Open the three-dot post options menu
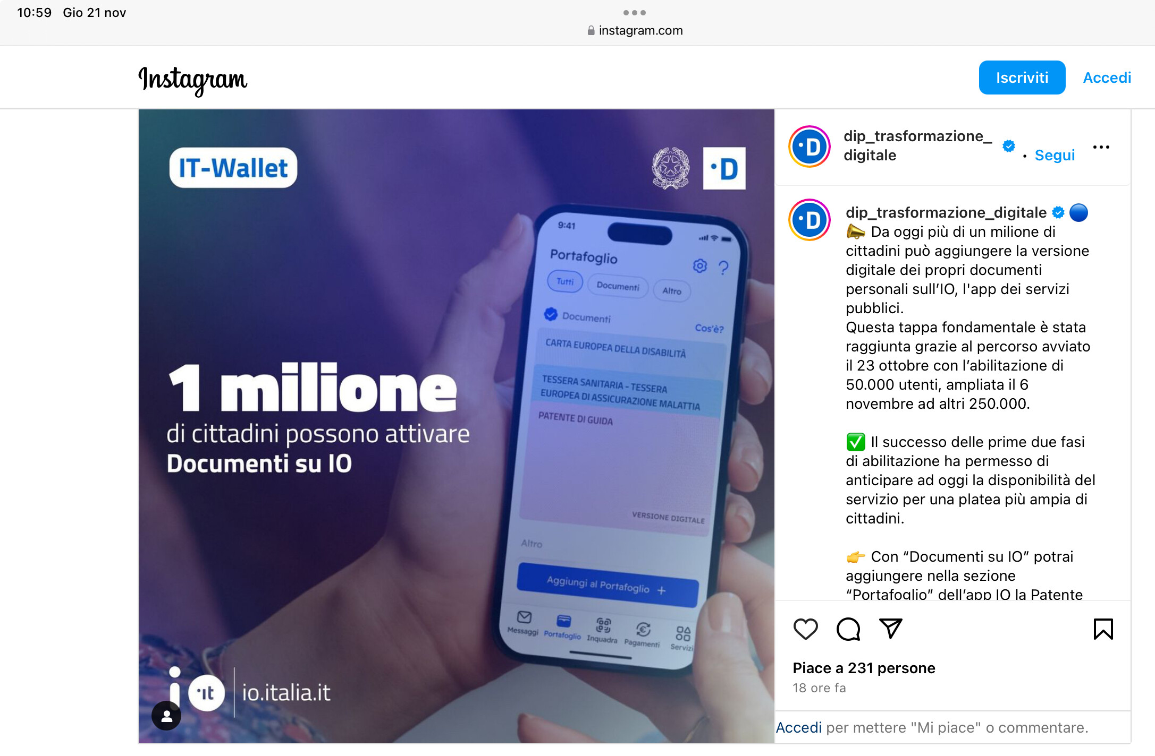Screen dimensions: 1155x756 point(1101,147)
